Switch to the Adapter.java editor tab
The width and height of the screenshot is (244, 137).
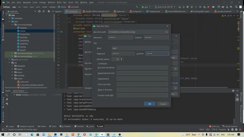click(153, 11)
